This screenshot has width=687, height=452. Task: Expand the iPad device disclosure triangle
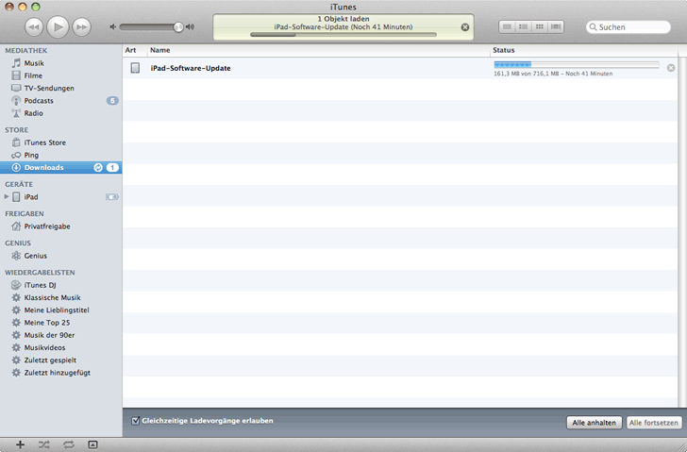tap(7, 196)
